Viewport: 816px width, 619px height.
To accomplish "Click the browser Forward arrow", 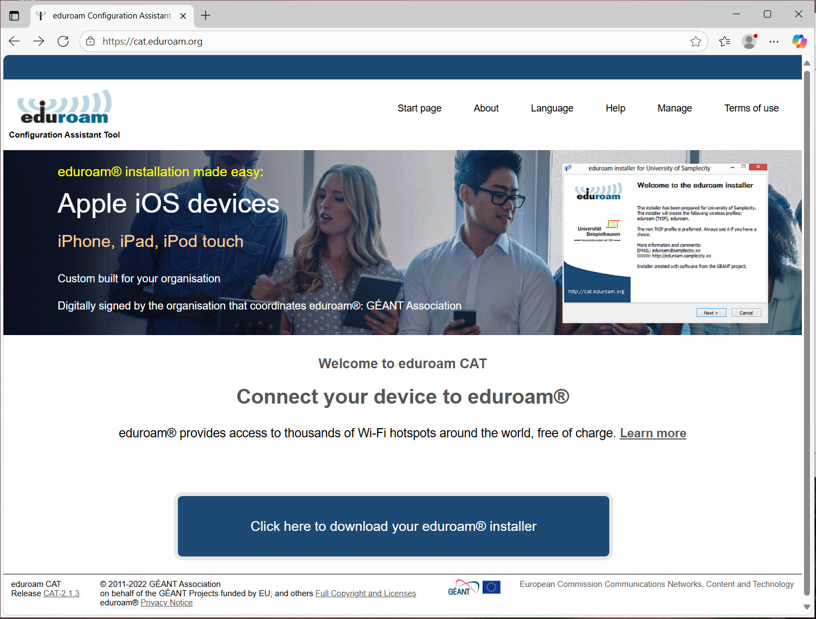I will click(39, 41).
